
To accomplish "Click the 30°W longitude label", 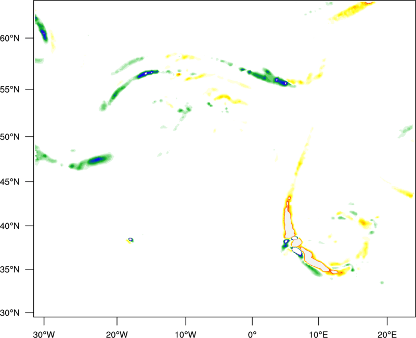I will [x=44, y=334].
